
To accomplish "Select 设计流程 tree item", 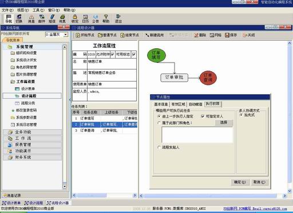I will pos(32,96).
